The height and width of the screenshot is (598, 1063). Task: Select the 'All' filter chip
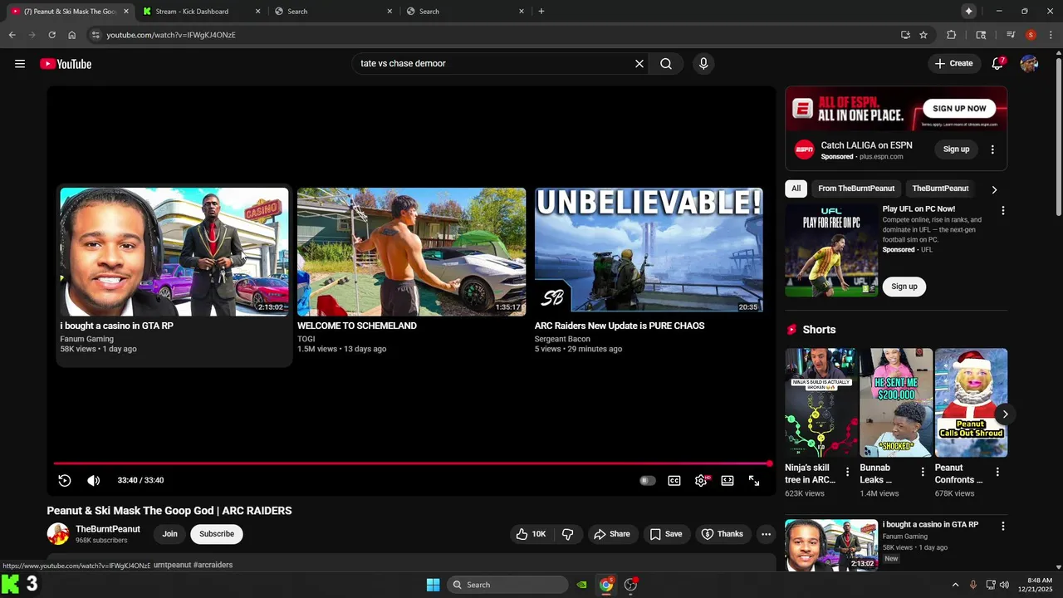click(796, 189)
